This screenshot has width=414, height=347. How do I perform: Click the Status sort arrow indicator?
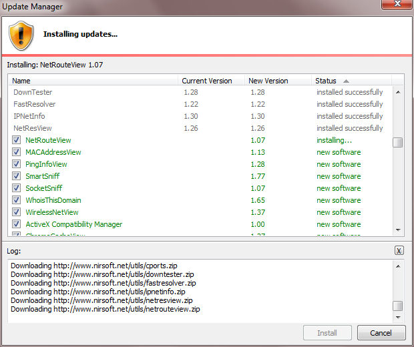[346, 81]
